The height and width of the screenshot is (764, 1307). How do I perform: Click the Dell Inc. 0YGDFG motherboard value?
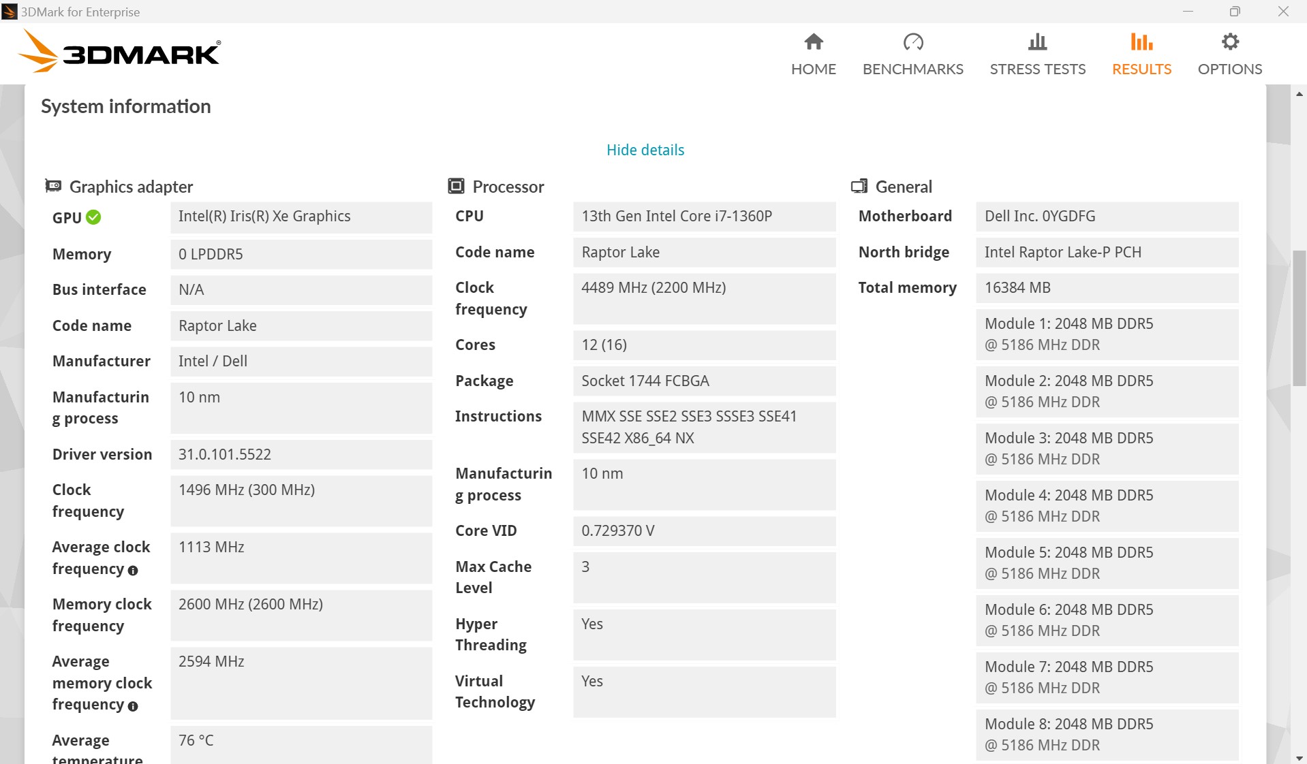(1107, 217)
